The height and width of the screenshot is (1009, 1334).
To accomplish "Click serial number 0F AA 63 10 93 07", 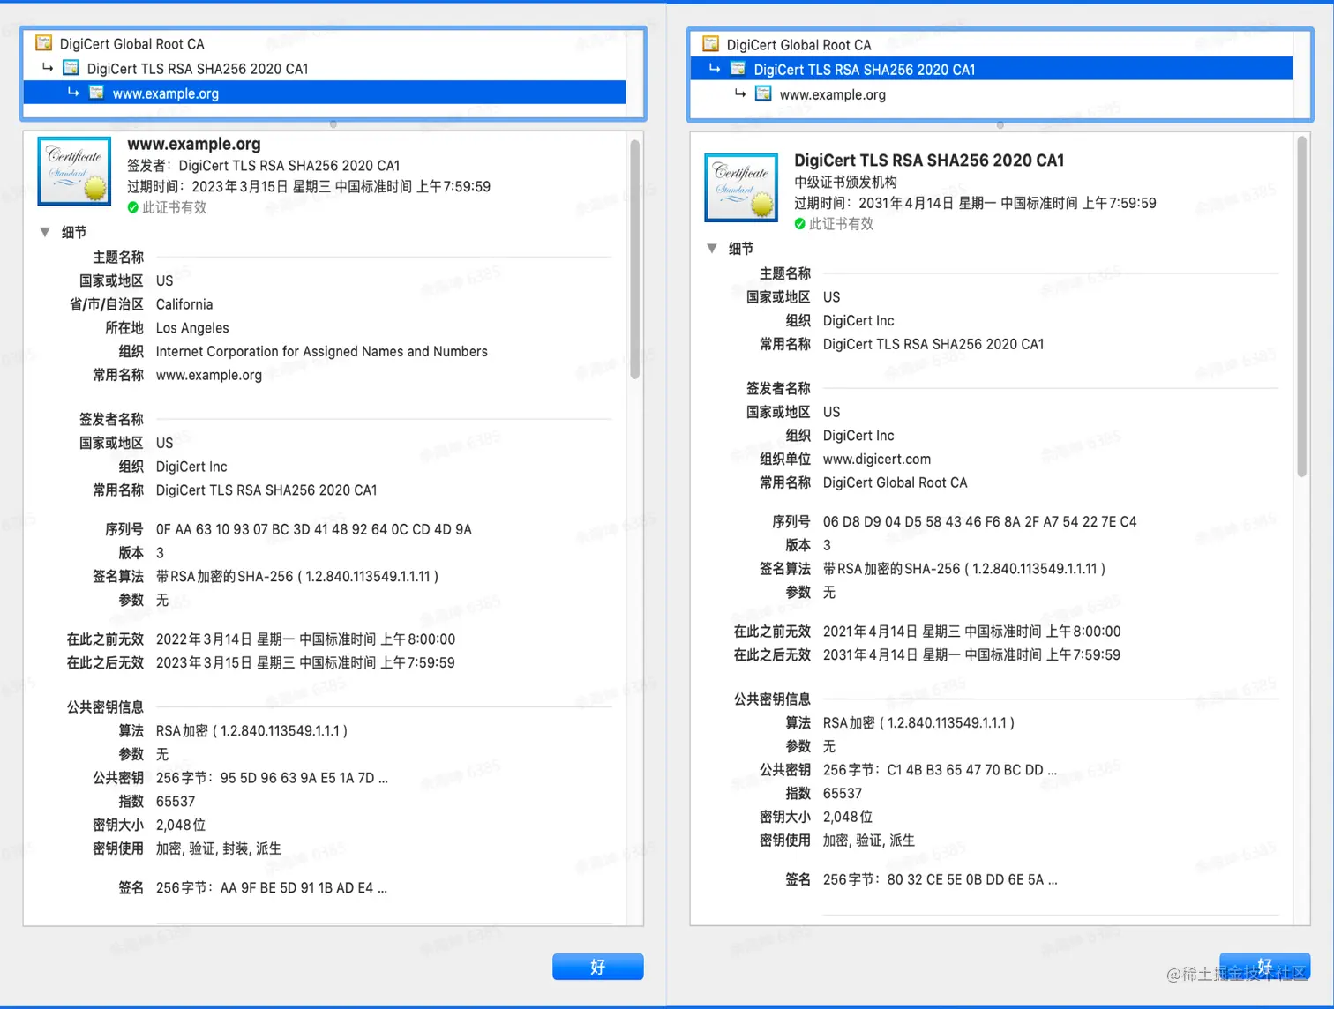I will 314,529.
